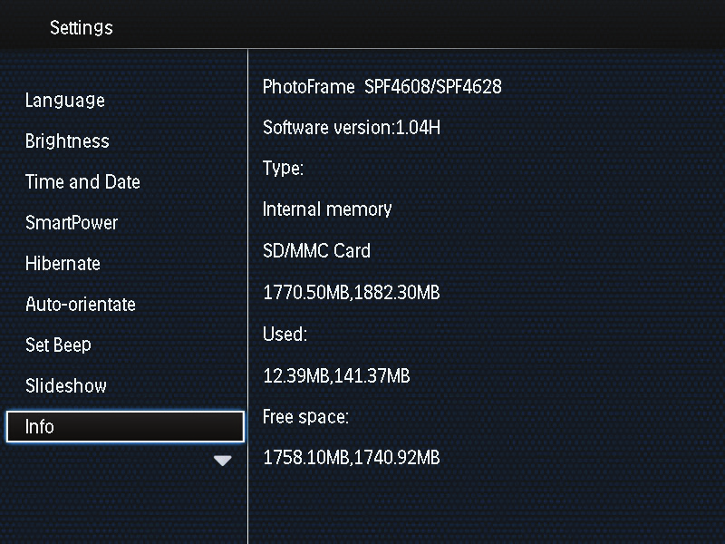Click the 1758.10MB,1740.92MB free space value
The image size is (725, 544).
[351, 458]
